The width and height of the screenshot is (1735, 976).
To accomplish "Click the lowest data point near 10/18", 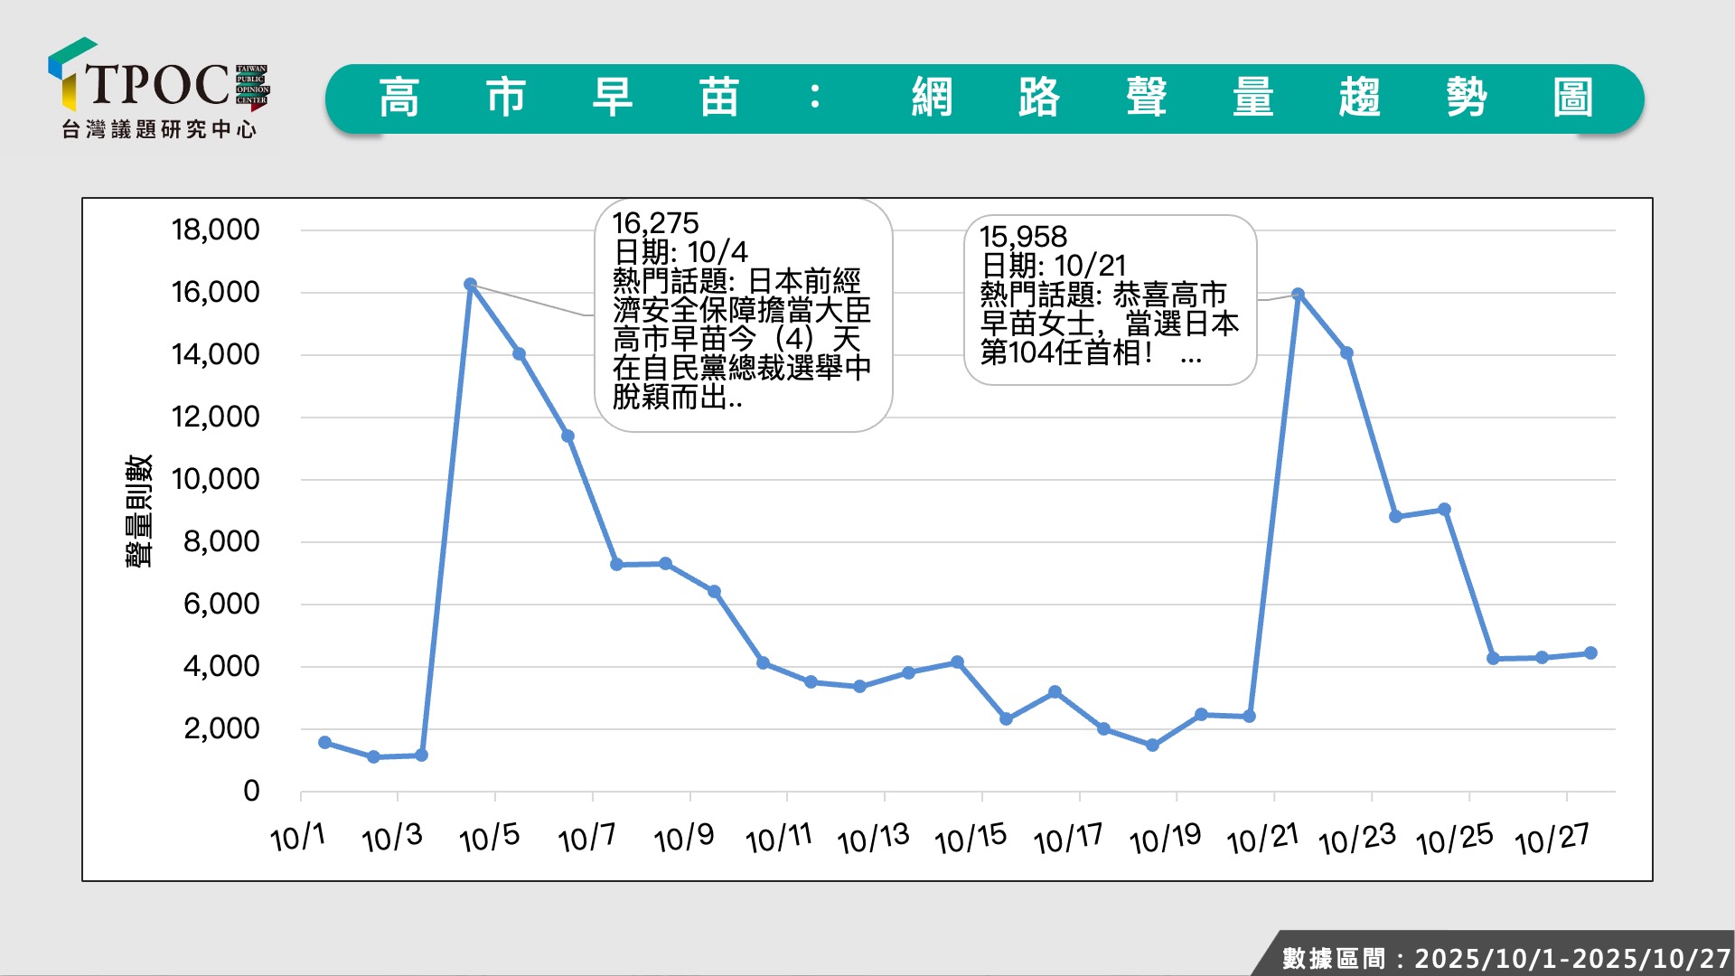I will click(x=1152, y=746).
